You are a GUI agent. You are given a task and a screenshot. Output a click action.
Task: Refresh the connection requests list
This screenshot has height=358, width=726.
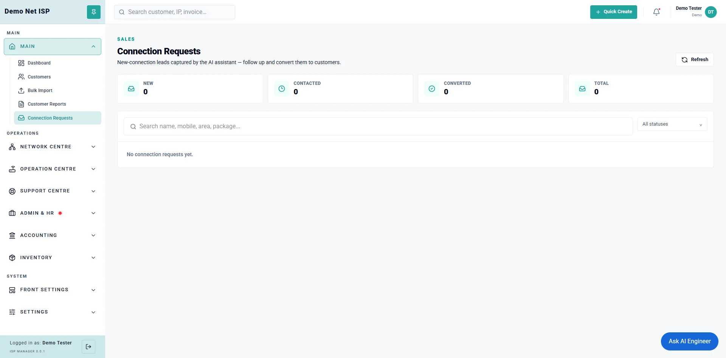tap(695, 60)
